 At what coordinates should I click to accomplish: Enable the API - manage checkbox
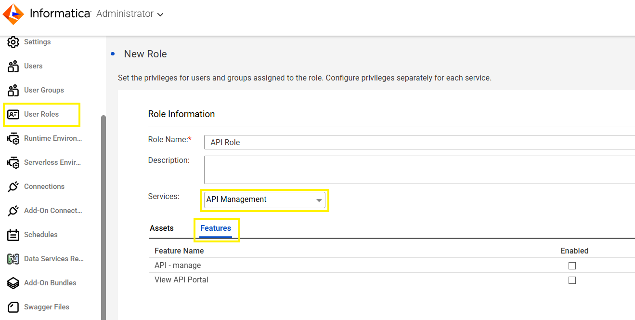572,266
